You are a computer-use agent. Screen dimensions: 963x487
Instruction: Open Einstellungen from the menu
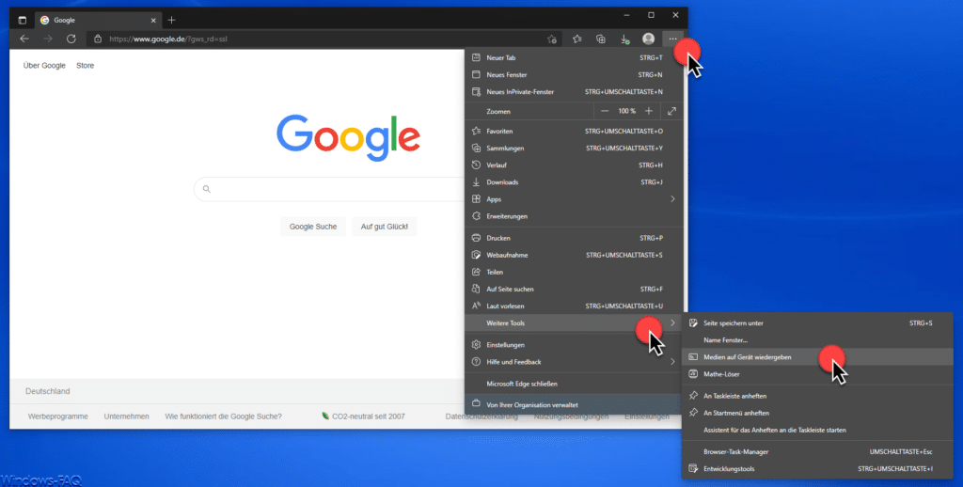[574, 345]
